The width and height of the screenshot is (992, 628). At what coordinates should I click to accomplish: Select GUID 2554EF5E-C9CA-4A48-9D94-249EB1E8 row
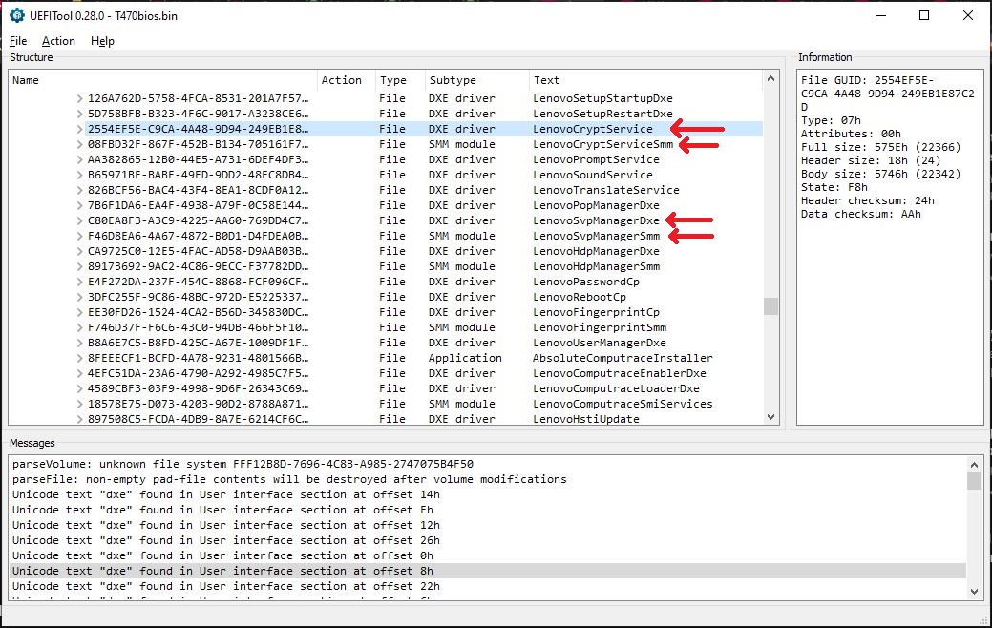(198, 129)
